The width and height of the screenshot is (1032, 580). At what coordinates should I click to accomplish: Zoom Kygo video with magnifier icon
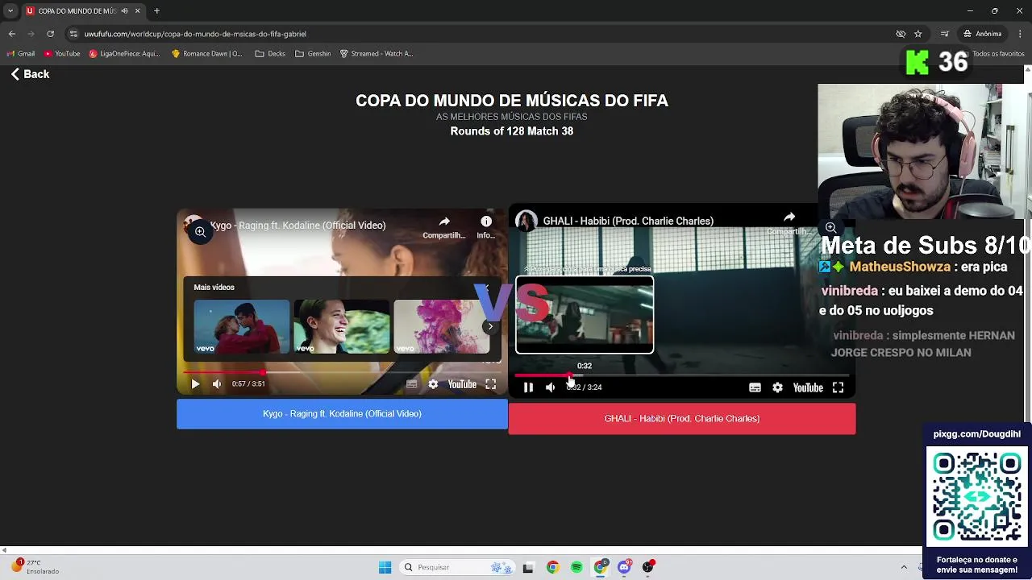200,232
